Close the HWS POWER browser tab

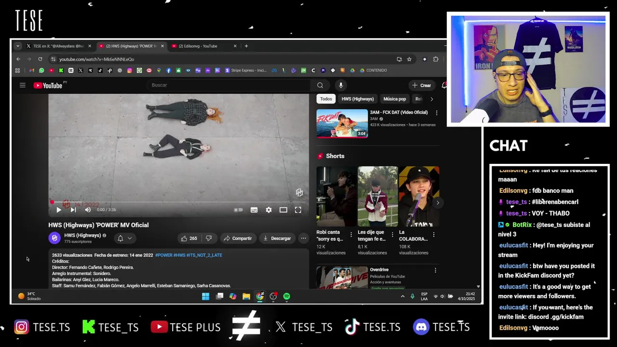click(x=162, y=46)
